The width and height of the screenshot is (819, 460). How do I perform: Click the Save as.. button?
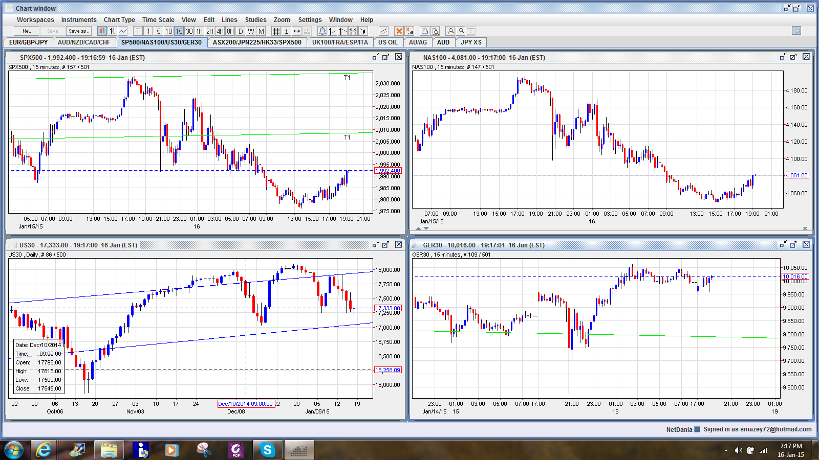pos(79,31)
